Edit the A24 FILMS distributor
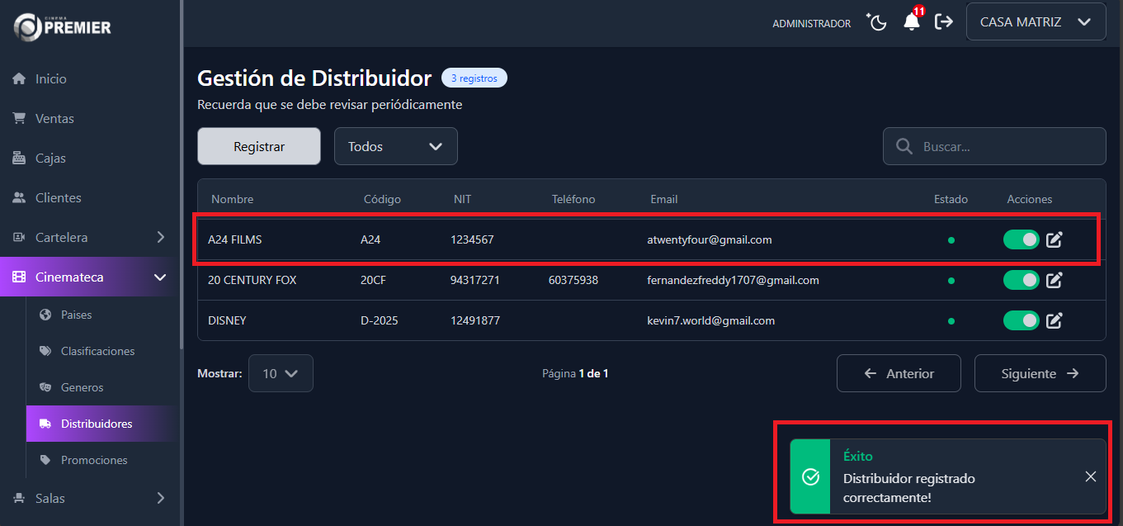This screenshot has width=1123, height=526. 1055,240
